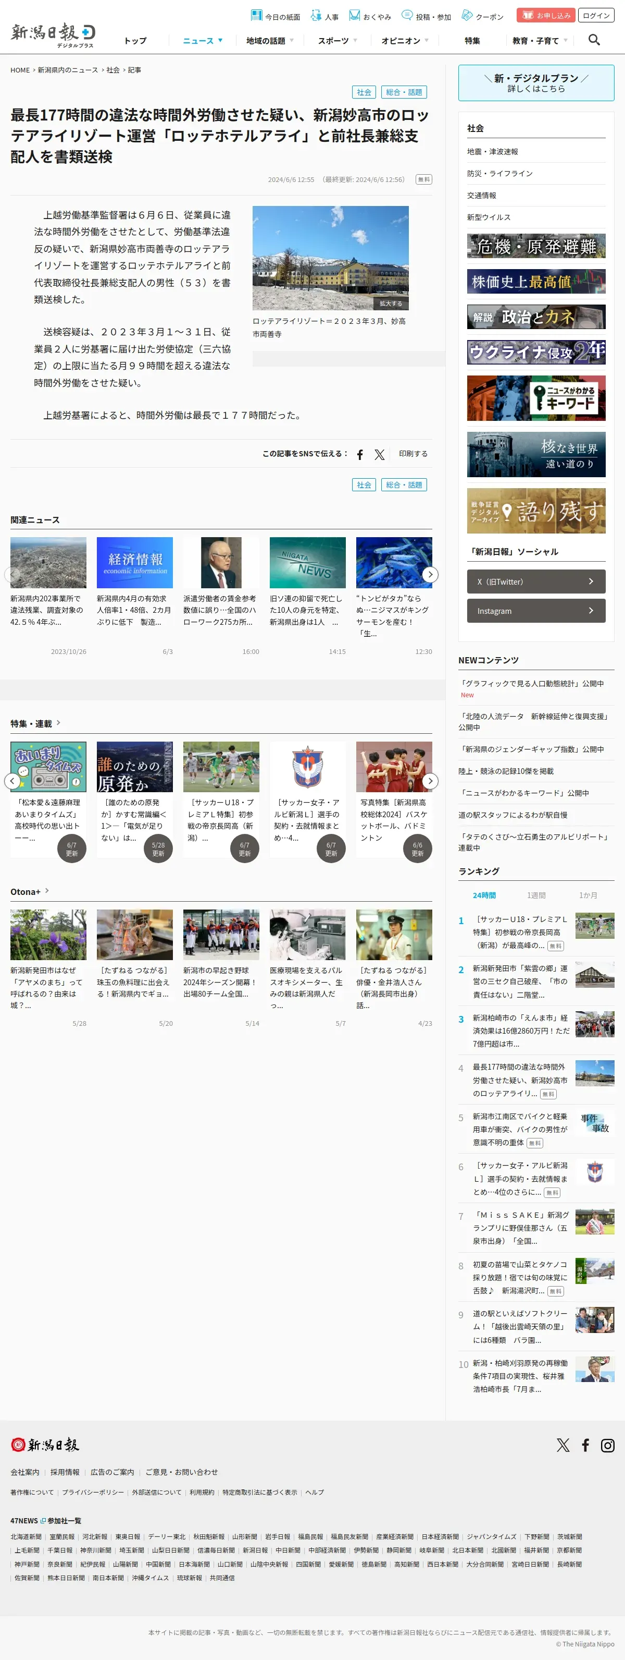Open the footer X social icon
The image size is (625, 1660).
[563, 1445]
